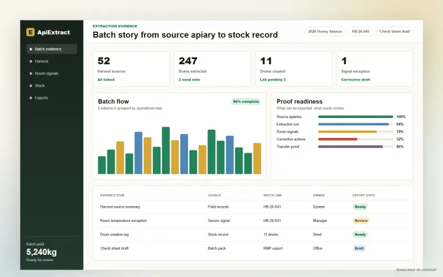
Task: Select the HB-26-041 batch pill
Action: click(x=361, y=31)
